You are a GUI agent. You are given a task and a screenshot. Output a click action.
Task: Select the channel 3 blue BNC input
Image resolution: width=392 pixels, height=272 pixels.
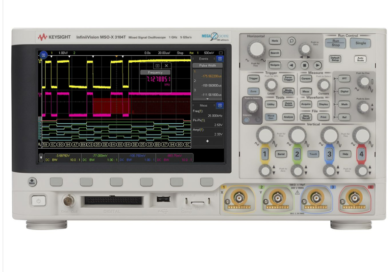tap(316, 198)
